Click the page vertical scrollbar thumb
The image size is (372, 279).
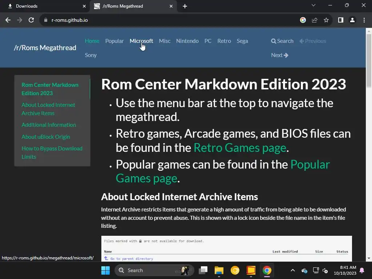[x=369, y=61]
